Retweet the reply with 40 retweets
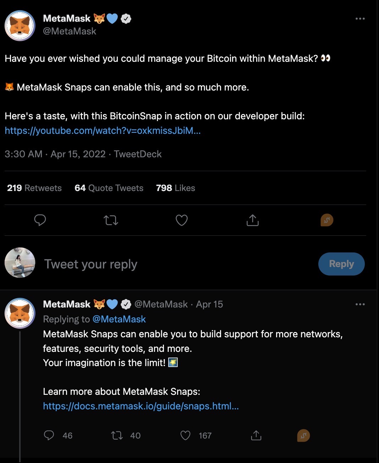Screen dimensions: 379x463 pos(117,435)
